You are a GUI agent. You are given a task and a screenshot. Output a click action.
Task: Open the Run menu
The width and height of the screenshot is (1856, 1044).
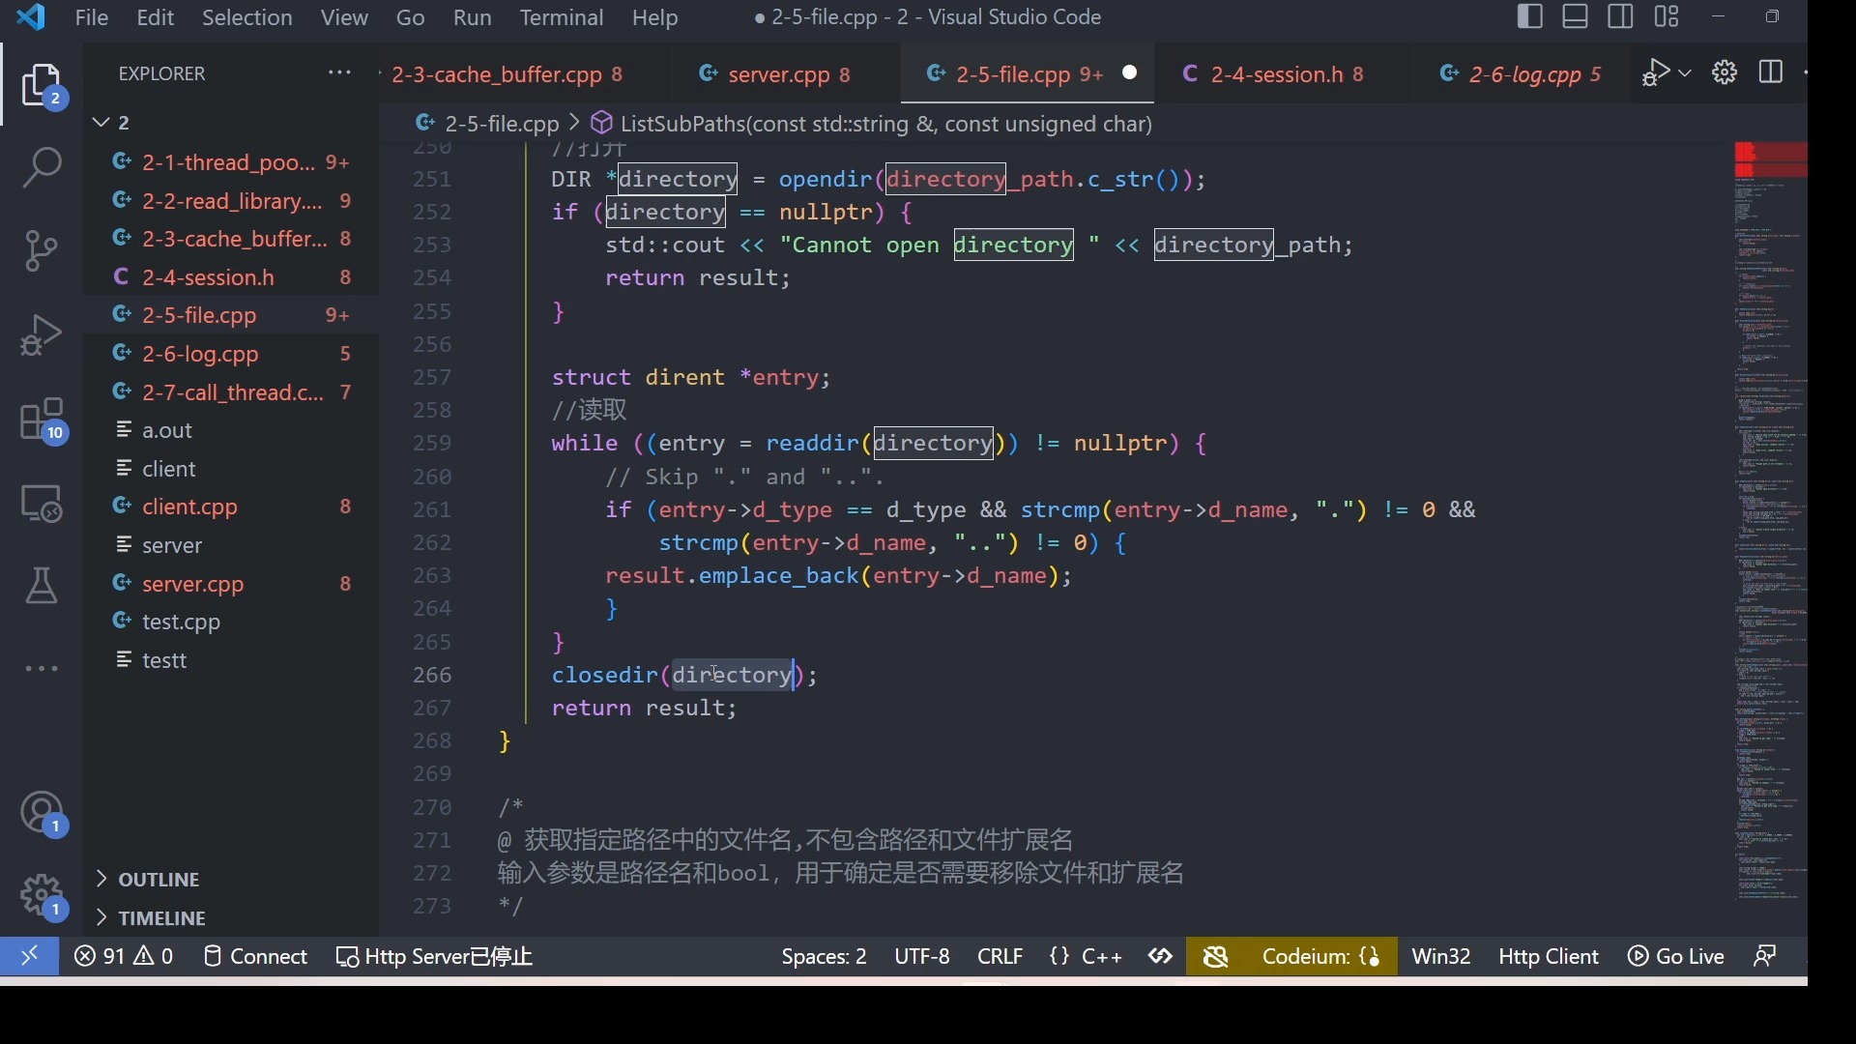(x=473, y=17)
